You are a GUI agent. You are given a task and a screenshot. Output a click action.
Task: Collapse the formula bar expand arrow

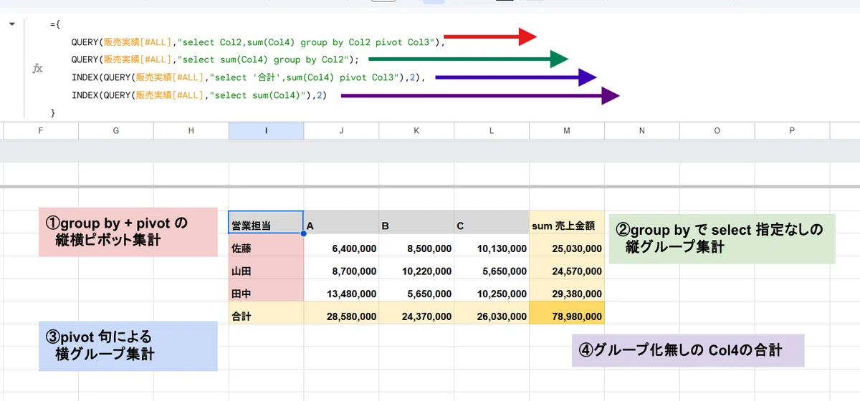[x=12, y=24]
